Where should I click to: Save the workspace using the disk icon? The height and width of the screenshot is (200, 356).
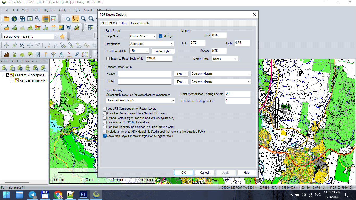point(22,19)
